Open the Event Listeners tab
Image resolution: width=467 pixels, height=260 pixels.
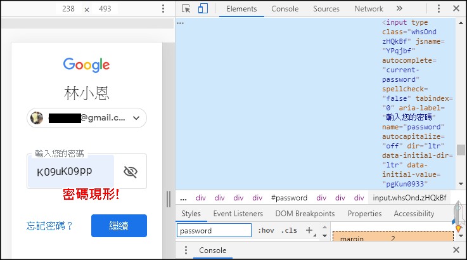pos(238,214)
